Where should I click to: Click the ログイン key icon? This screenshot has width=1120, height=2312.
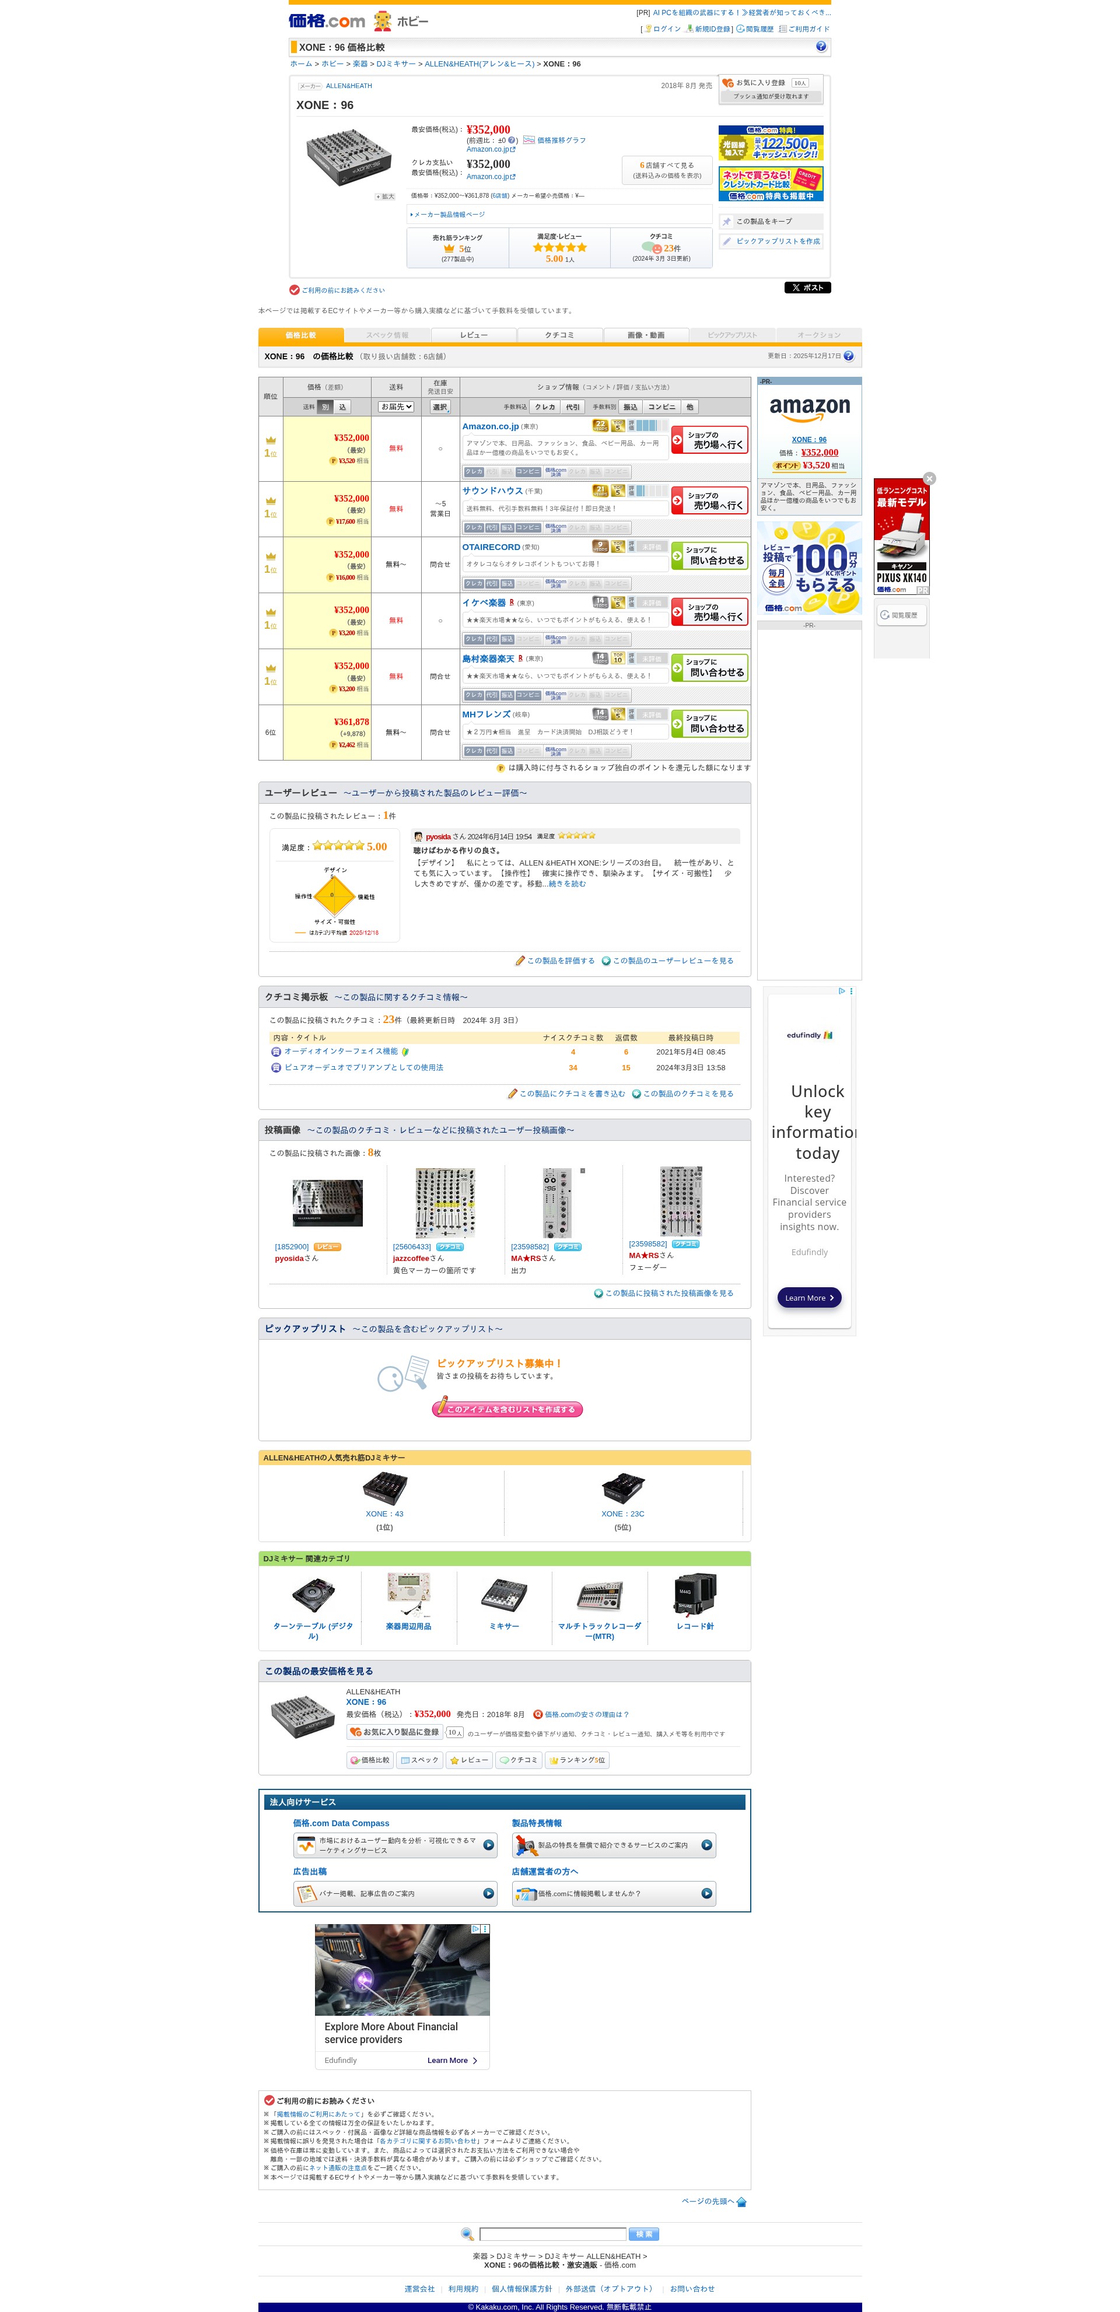click(x=648, y=29)
